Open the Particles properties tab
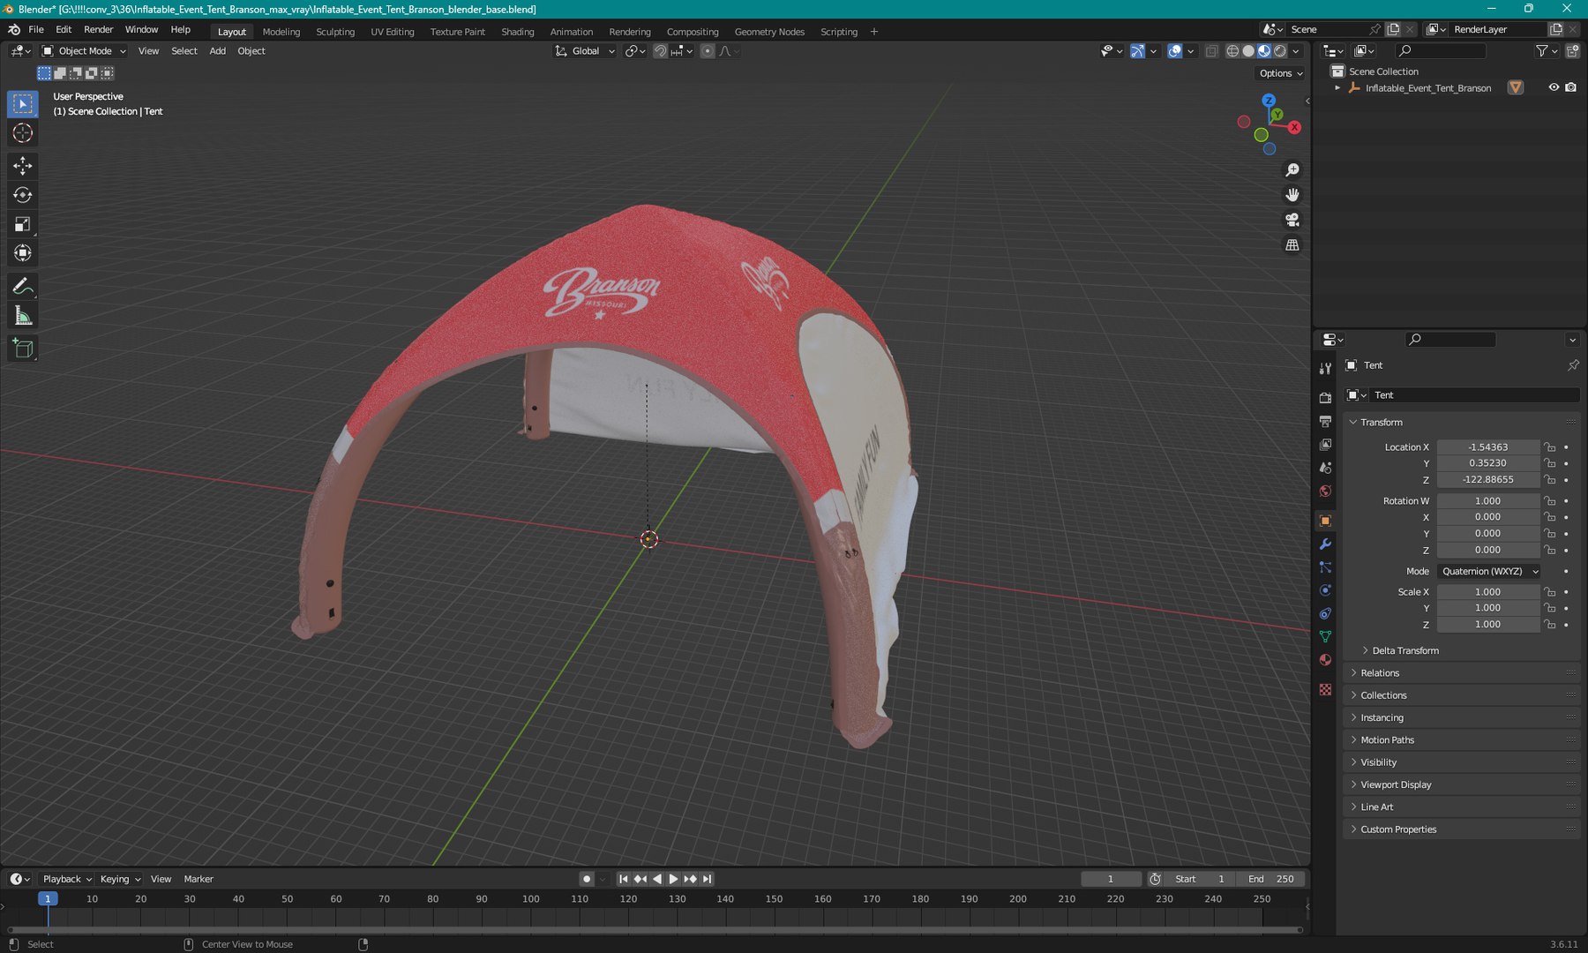Viewport: 1588px width, 953px height. (x=1325, y=567)
